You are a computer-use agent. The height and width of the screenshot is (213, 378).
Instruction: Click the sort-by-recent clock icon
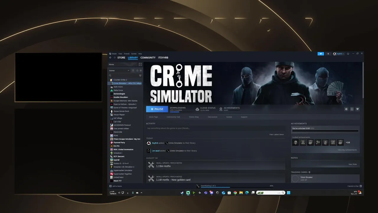point(137,71)
